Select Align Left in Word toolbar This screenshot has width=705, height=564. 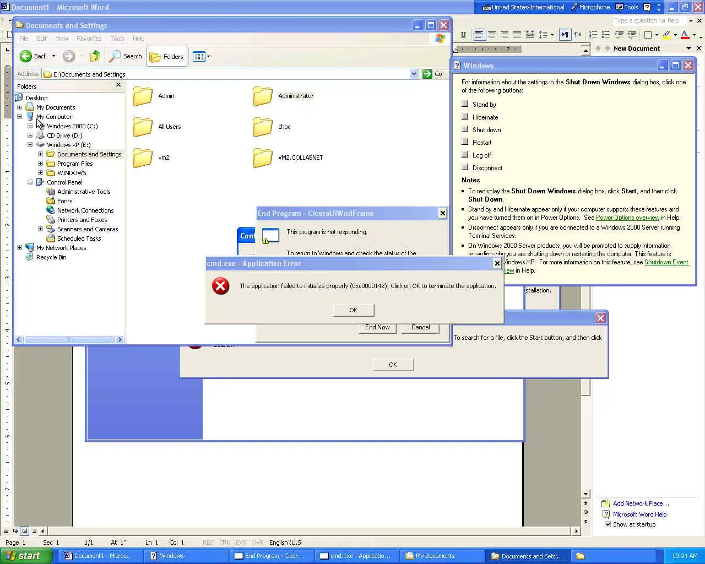(x=479, y=35)
